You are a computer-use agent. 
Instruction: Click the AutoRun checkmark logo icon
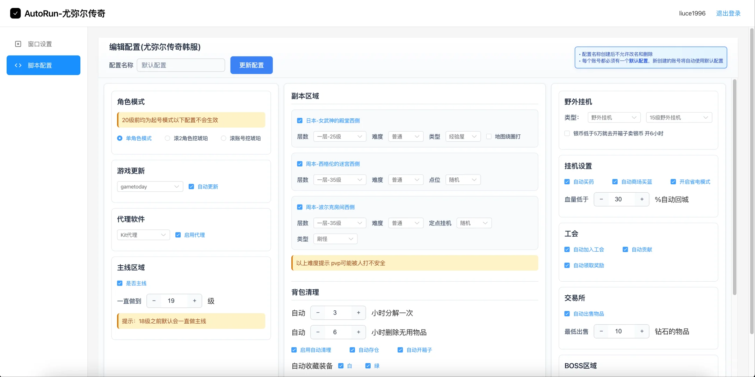coord(15,13)
